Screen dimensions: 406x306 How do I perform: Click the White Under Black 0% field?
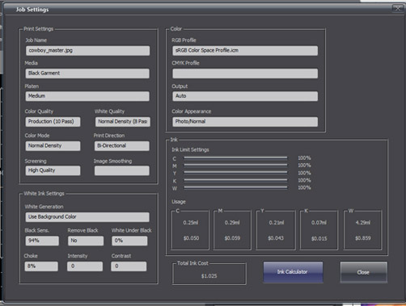[129, 241]
